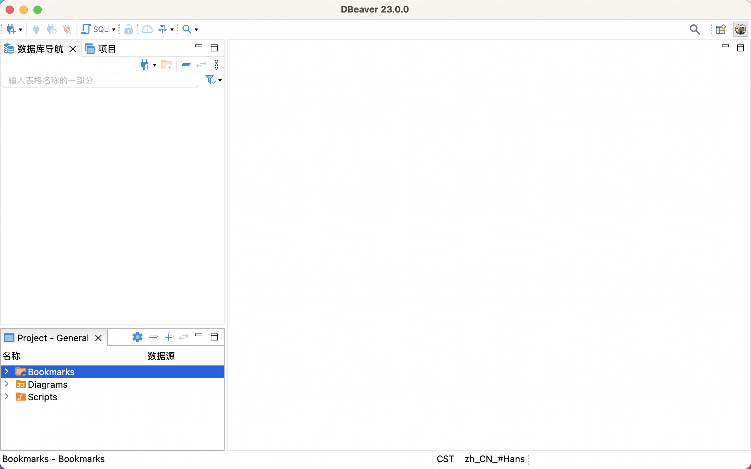Expand the database tools dropdown arrow

[x=172, y=30]
